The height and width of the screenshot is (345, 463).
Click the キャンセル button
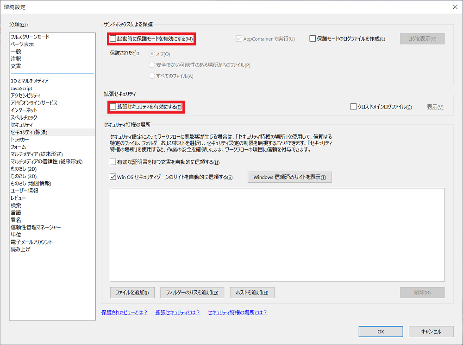coord(431,332)
